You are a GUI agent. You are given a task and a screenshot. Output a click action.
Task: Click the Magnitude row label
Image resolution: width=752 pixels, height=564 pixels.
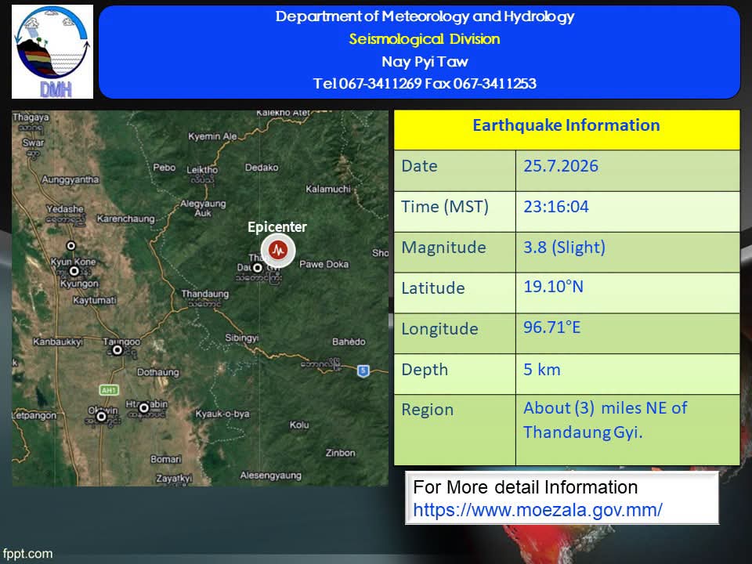coord(443,248)
